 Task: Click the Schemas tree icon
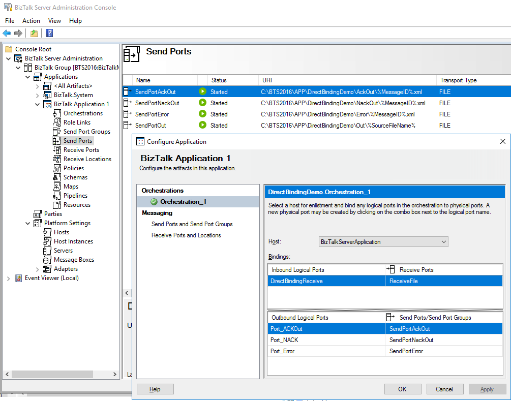57,177
